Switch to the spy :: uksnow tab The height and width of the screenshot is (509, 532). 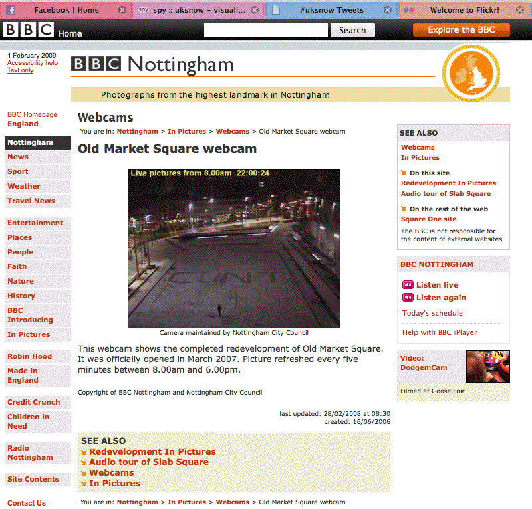point(199,10)
